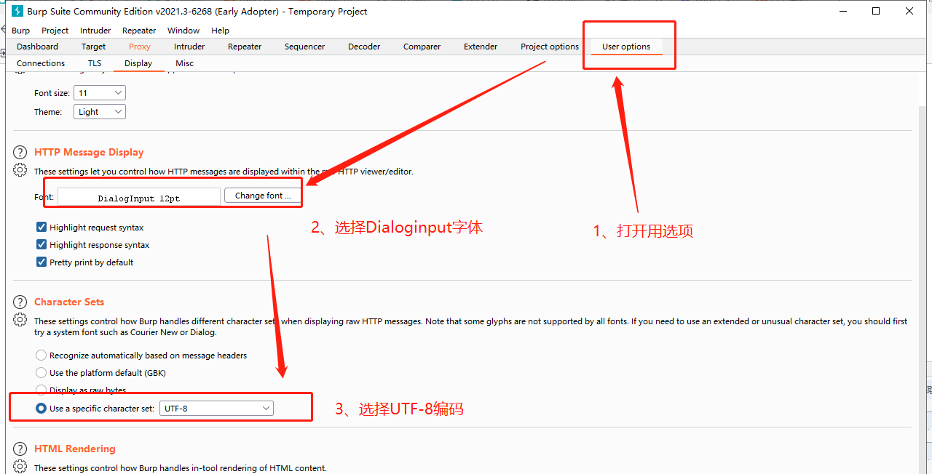Select Display as raw bytes option
Image resolution: width=932 pixels, height=474 pixels.
click(42, 390)
